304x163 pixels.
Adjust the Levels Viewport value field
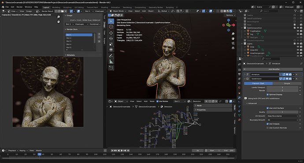coord(282,87)
